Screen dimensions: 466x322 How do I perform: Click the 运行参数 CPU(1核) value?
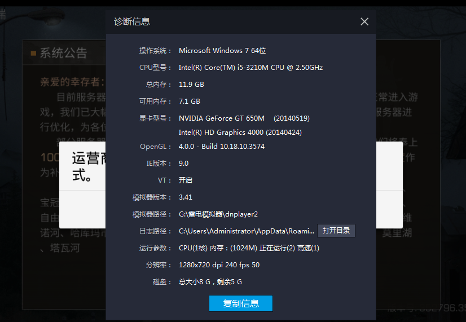(x=249, y=248)
